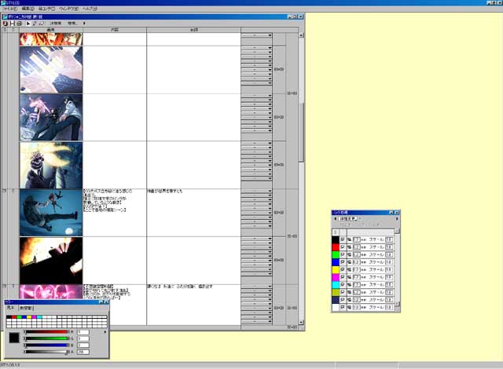Toggle the checkbox in the magenta pen row
Viewport: 503px width, 369px height.
pyautogui.click(x=343, y=277)
